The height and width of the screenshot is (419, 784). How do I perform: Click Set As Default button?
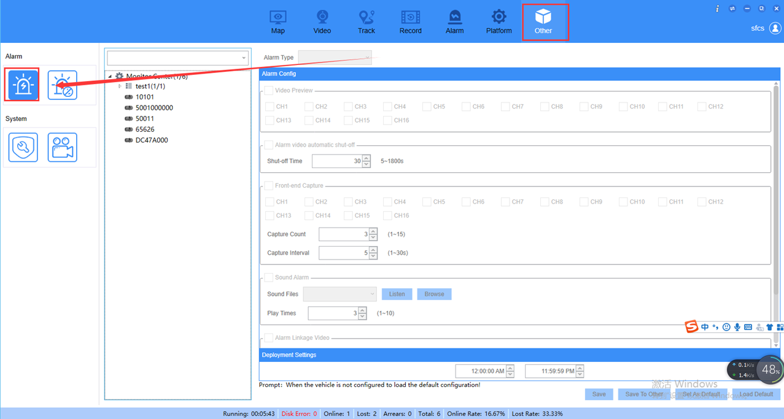click(x=701, y=394)
